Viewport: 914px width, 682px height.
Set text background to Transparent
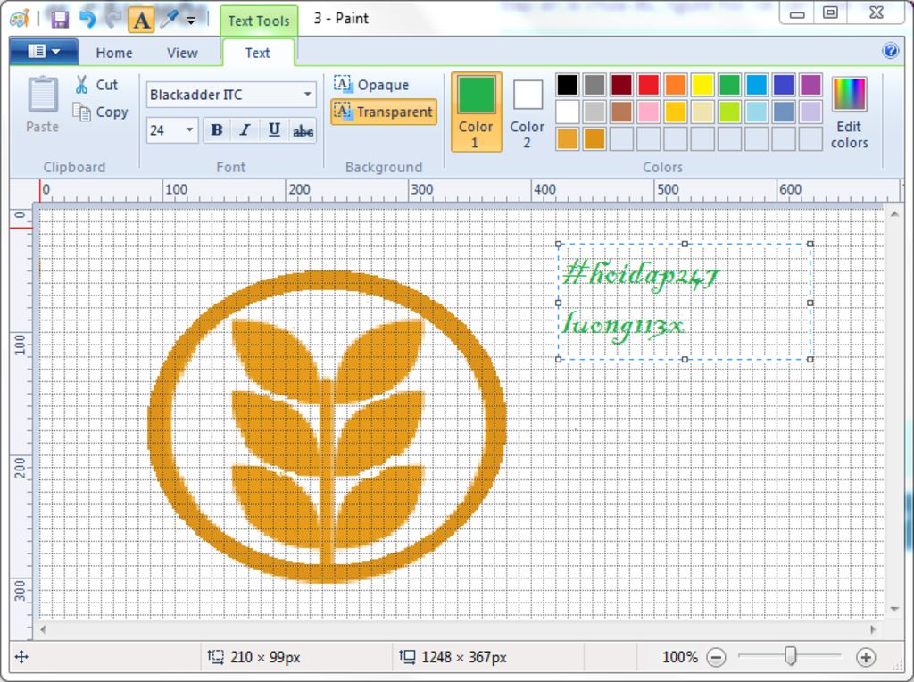(383, 112)
